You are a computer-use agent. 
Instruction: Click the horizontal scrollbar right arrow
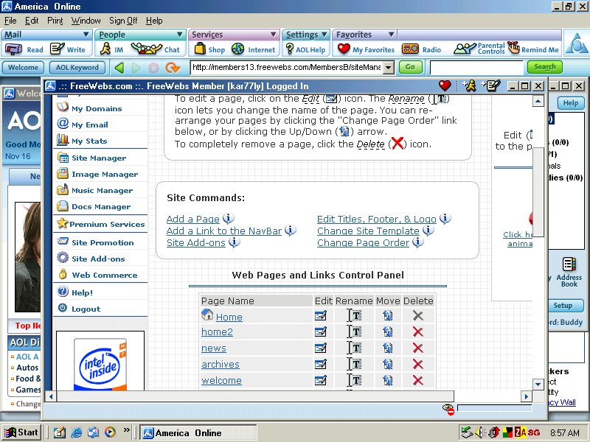526,396
